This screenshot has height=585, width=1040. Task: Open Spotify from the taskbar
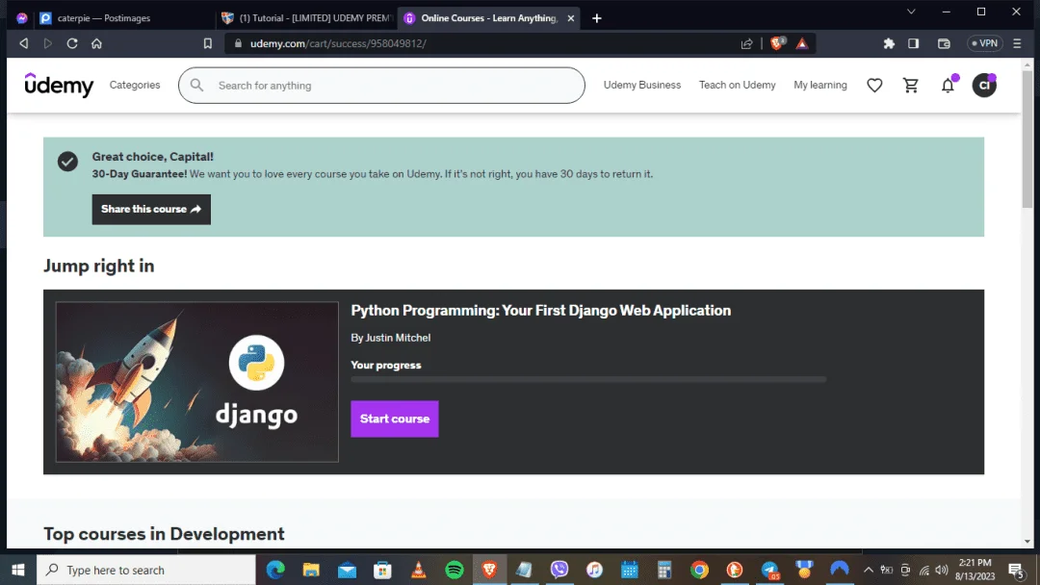click(x=455, y=570)
